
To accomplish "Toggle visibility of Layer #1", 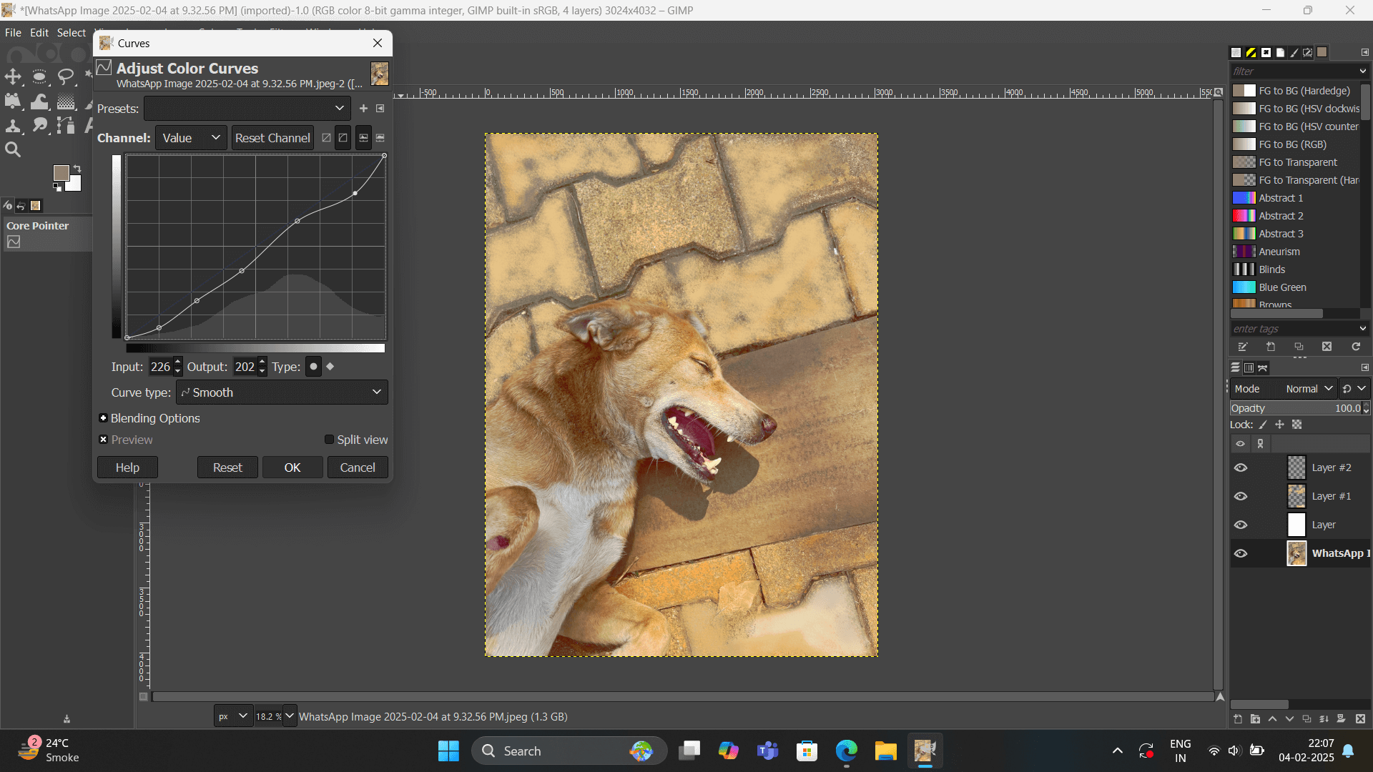I will pyautogui.click(x=1241, y=496).
